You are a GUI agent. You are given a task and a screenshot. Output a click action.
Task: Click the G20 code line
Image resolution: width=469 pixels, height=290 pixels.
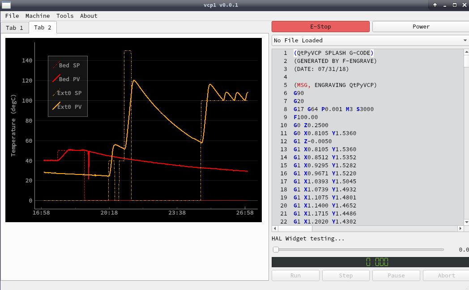(x=298, y=101)
